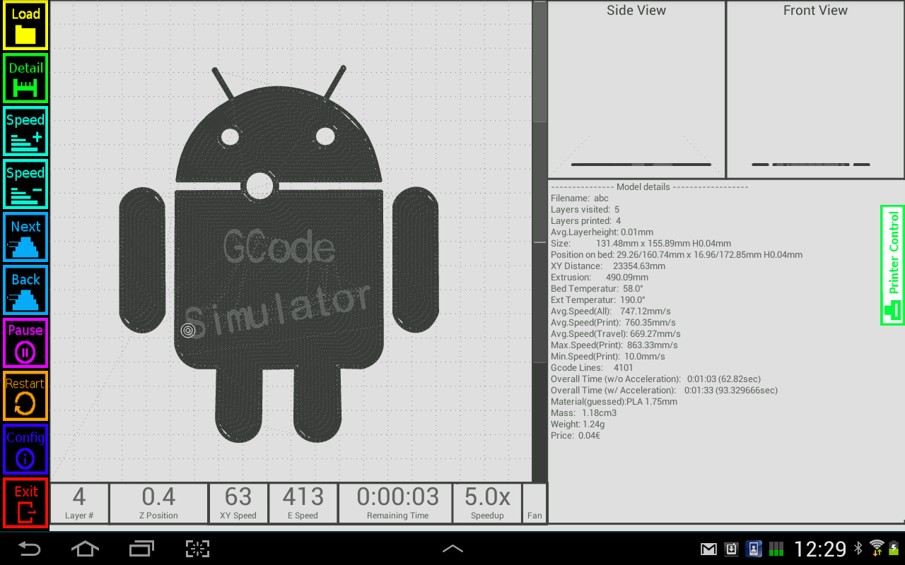Open the Printer Control side tab
The image size is (905, 565).
coord(893,266)
